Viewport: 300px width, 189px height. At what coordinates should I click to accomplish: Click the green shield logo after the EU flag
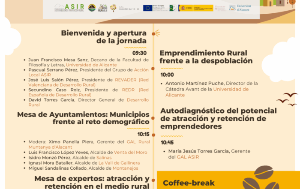click(x=173, y=8)
